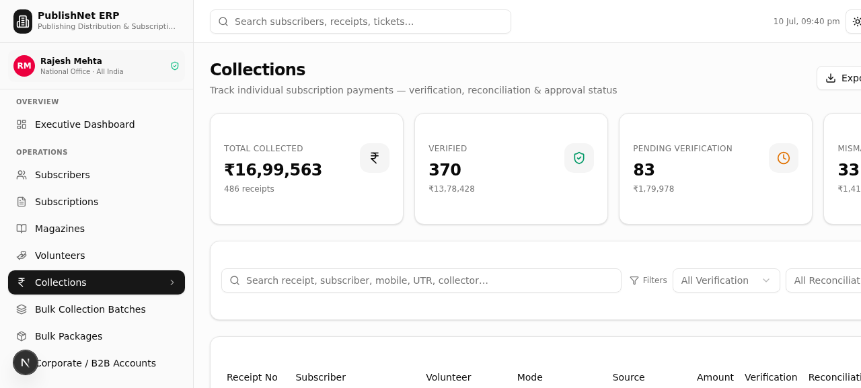
Task: Click the Mode column header
Action: pos(530,377)
